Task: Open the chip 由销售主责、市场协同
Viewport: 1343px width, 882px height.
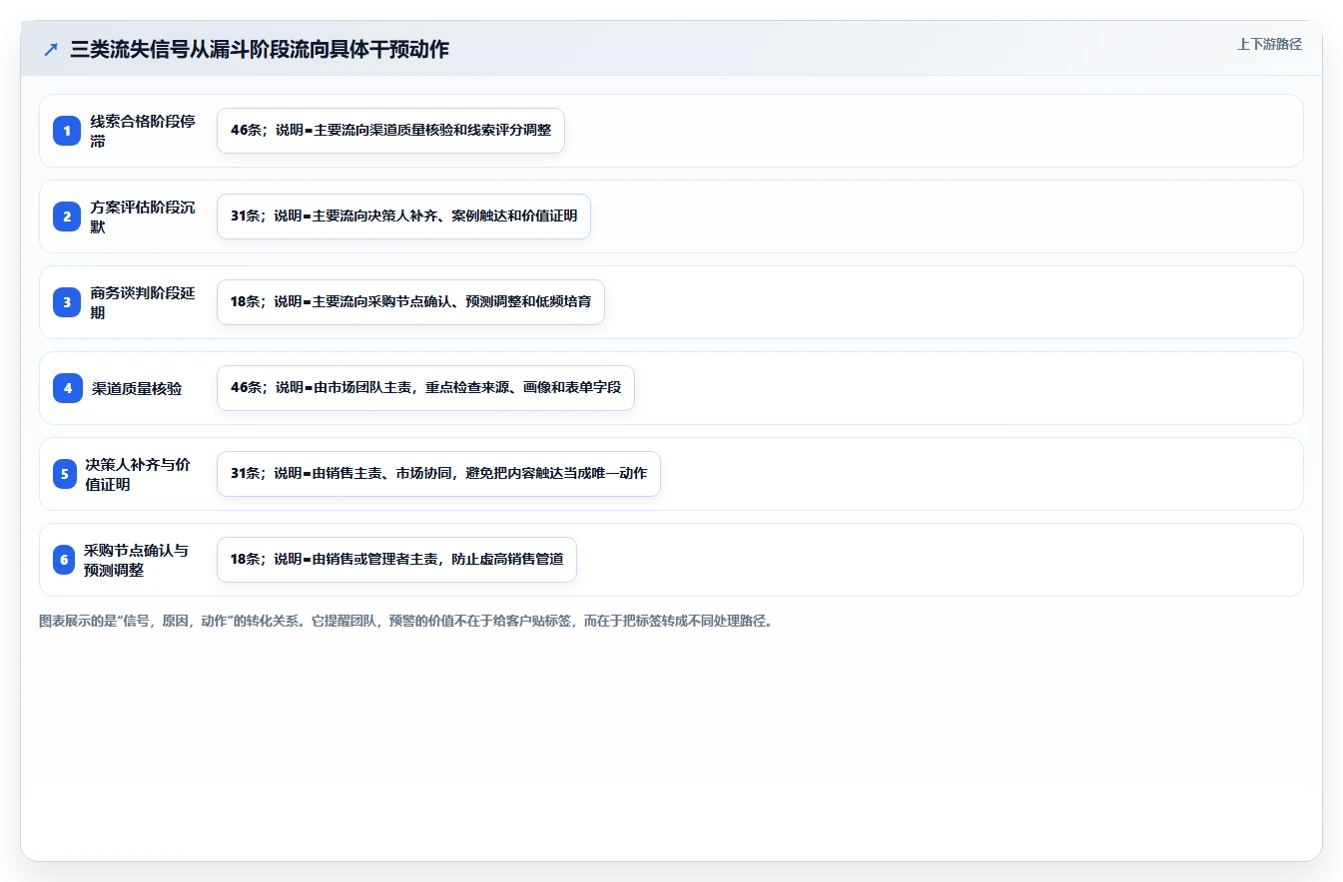Action: tap(438, 474)
